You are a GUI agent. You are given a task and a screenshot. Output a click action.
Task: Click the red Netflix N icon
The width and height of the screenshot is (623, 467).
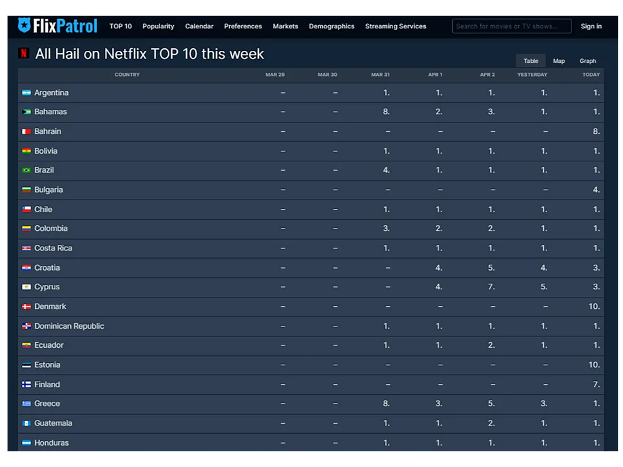pos(23,53)
